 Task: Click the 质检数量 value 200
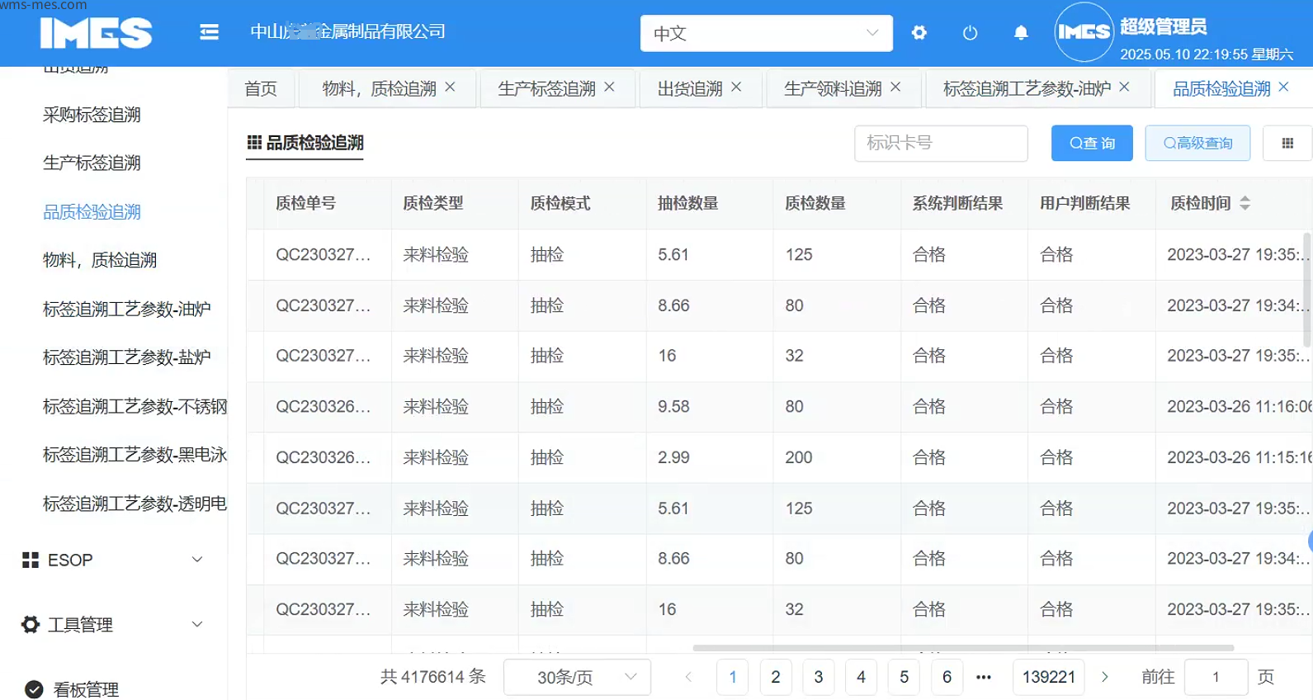click(799, 457)
